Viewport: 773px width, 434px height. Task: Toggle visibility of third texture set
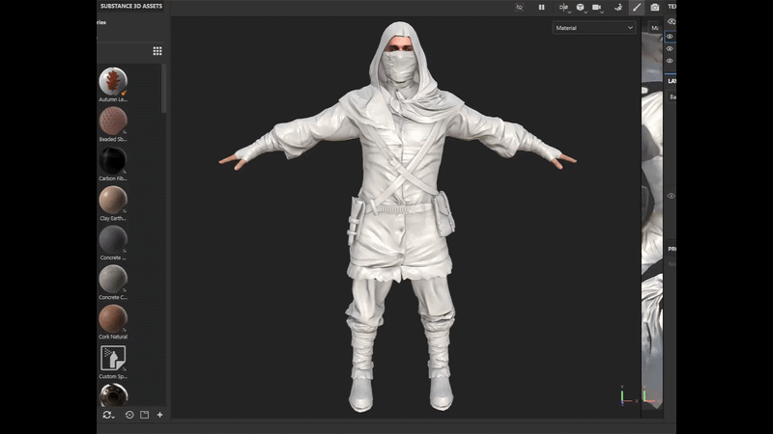[670, 61]
